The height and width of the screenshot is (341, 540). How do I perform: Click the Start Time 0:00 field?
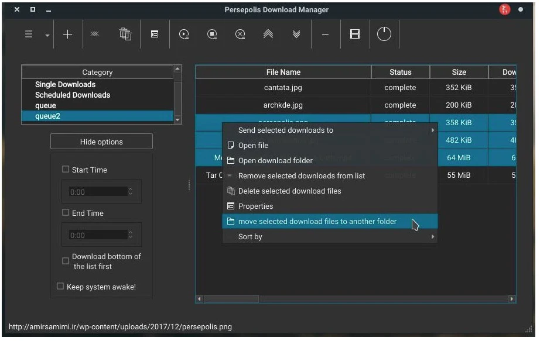(98, 192)
